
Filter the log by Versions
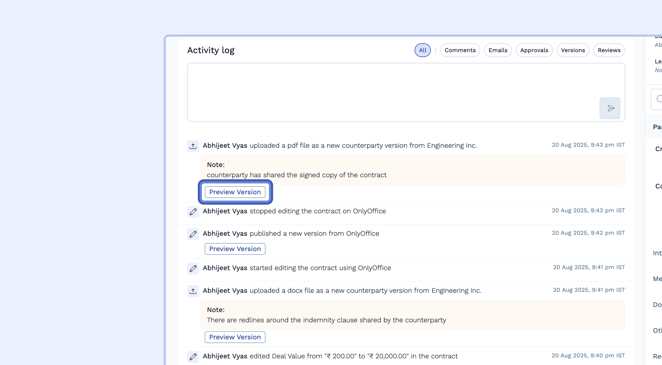tap(573, 50)
